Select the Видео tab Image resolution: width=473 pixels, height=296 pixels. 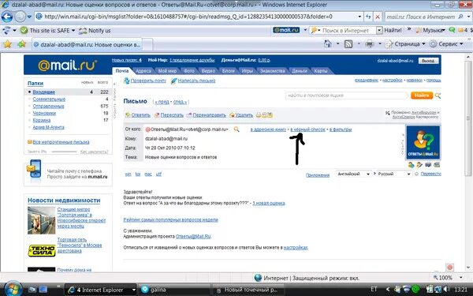click(208, 71)
